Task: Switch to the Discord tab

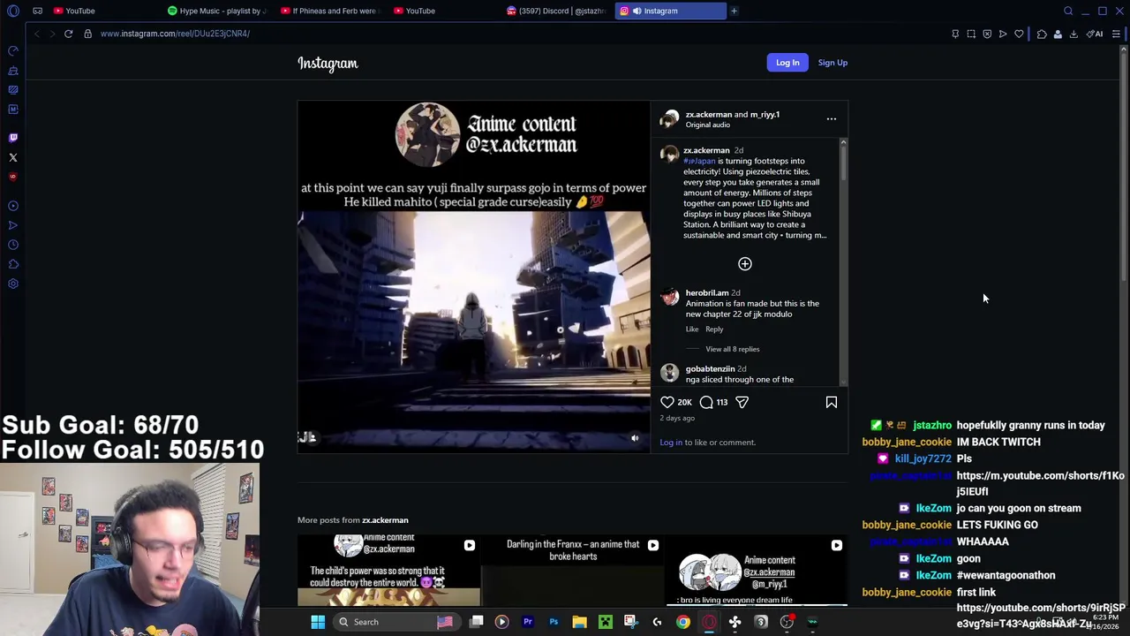Action: click(557, 11)
